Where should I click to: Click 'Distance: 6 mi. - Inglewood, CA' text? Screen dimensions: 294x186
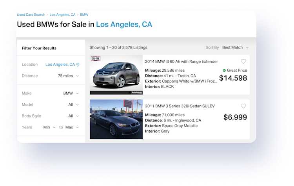click(x=173, y=120)
